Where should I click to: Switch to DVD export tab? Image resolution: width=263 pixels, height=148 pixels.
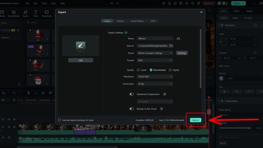[153, 21]
